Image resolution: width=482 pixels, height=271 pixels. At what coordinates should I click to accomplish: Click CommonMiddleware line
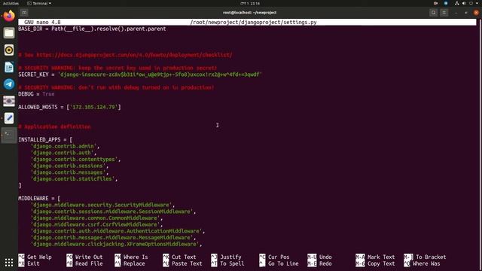tap(96, 218)
